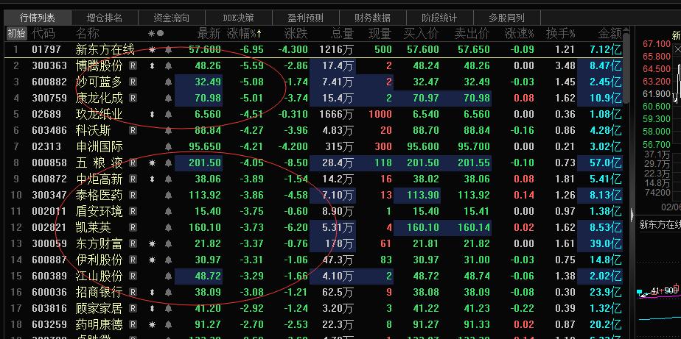Sort by the 现量 column header

click(x=380, y=33)
